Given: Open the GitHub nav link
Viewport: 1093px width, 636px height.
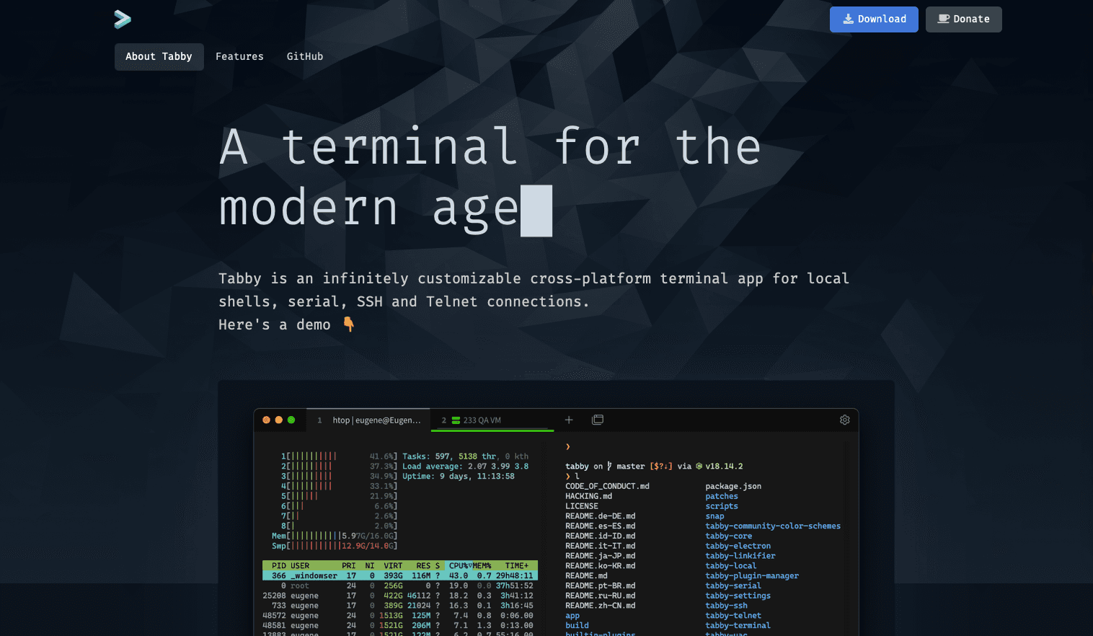Looking at the screenshot, I should 305,57.
